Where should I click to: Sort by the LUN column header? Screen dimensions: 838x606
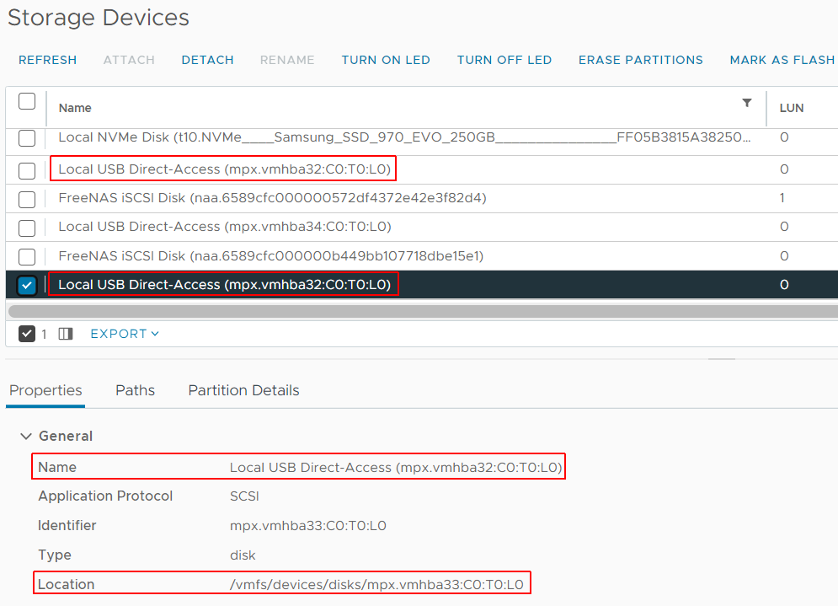(792, 108)
